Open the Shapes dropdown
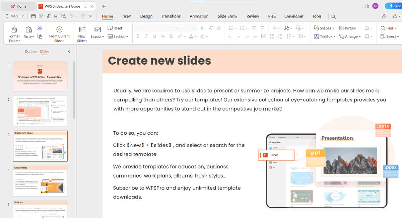This screenshot has height=218, width=402. (324, 28)
